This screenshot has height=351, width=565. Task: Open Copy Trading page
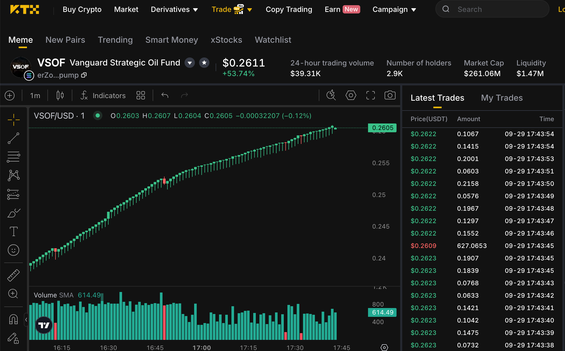(289, 10)
